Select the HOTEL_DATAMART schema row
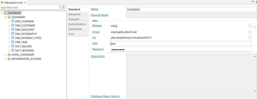The height and width of the screenshot is (99, 257). pyautogui.click(x=23, y=55)
